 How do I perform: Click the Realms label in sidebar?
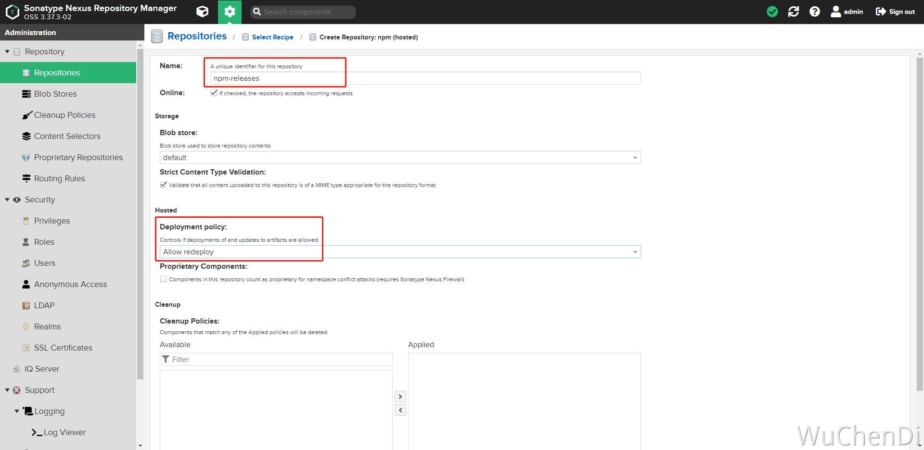coord(47,326)
